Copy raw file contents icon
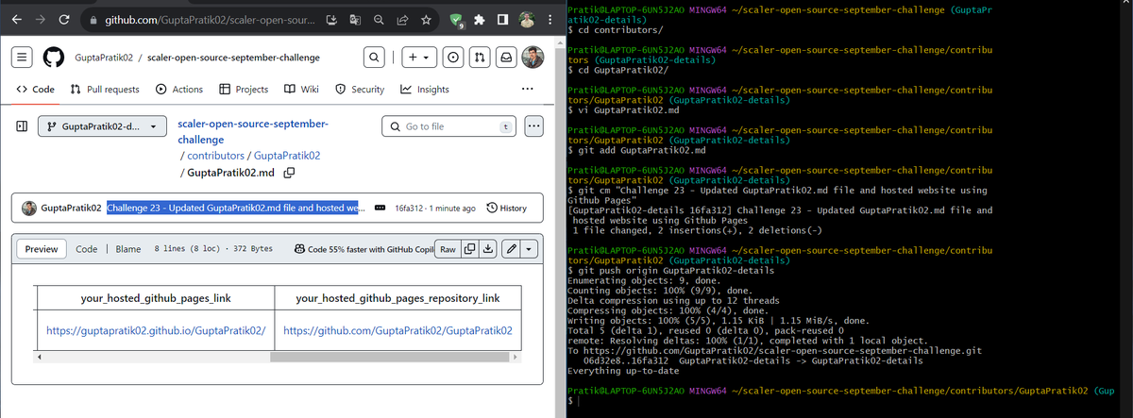1133x418 pixels. tap(470, 249)
